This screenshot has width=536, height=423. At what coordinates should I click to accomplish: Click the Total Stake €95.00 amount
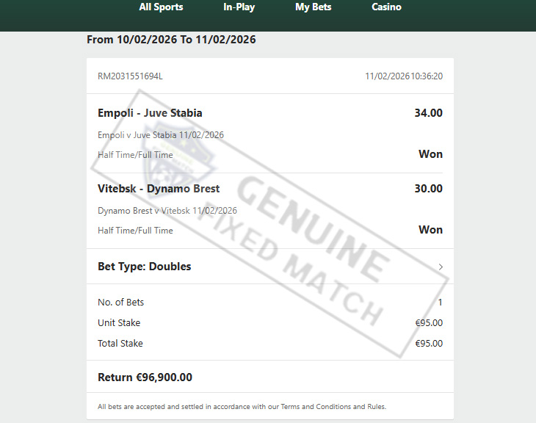point(429,344)
